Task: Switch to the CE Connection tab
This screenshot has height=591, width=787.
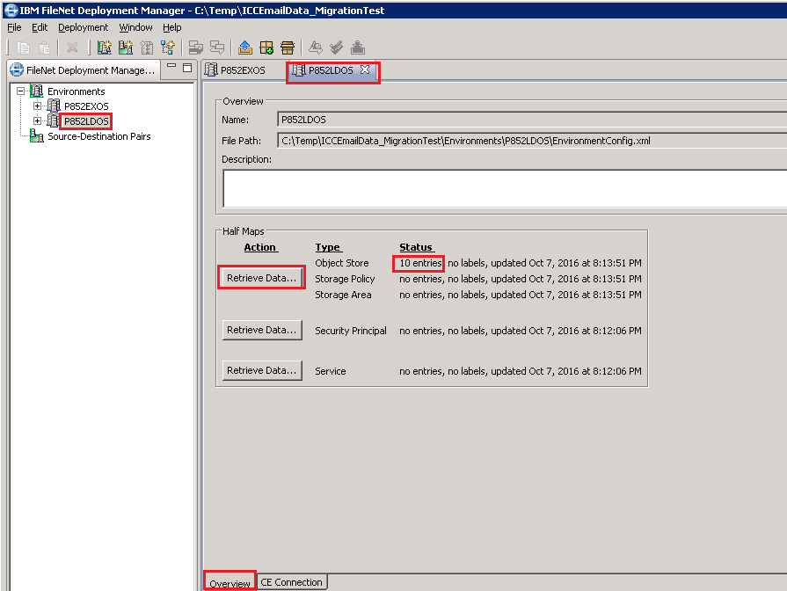Action: pyautogui.click(x=291, y=581)
